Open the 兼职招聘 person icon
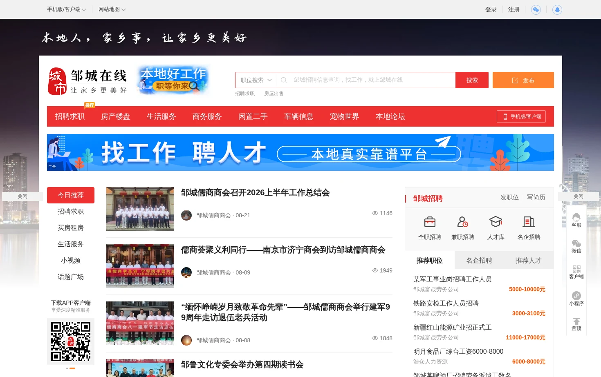This screenshot has width=601, height=377. pos(463,222)
